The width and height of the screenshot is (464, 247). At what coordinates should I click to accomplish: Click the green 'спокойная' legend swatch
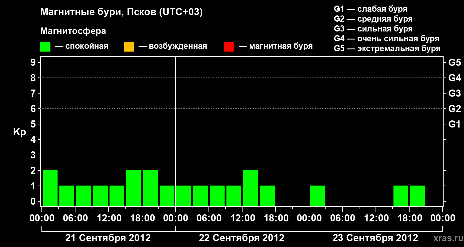tap(45, 47)
